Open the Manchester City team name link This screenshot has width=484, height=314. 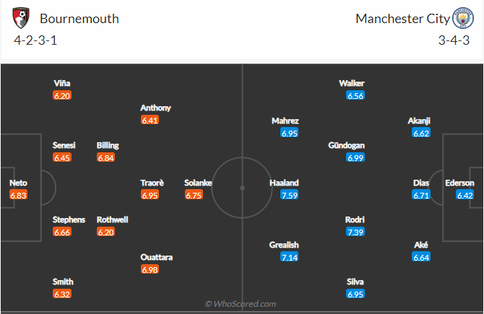tap(401, 19)
